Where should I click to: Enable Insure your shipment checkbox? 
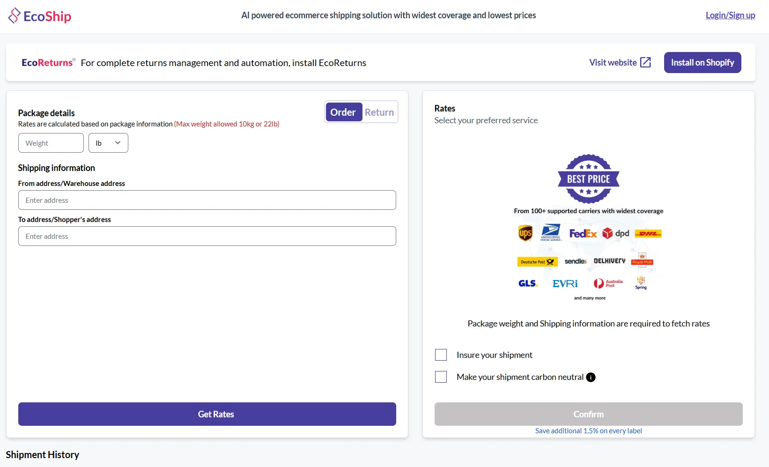click(441, 355)
